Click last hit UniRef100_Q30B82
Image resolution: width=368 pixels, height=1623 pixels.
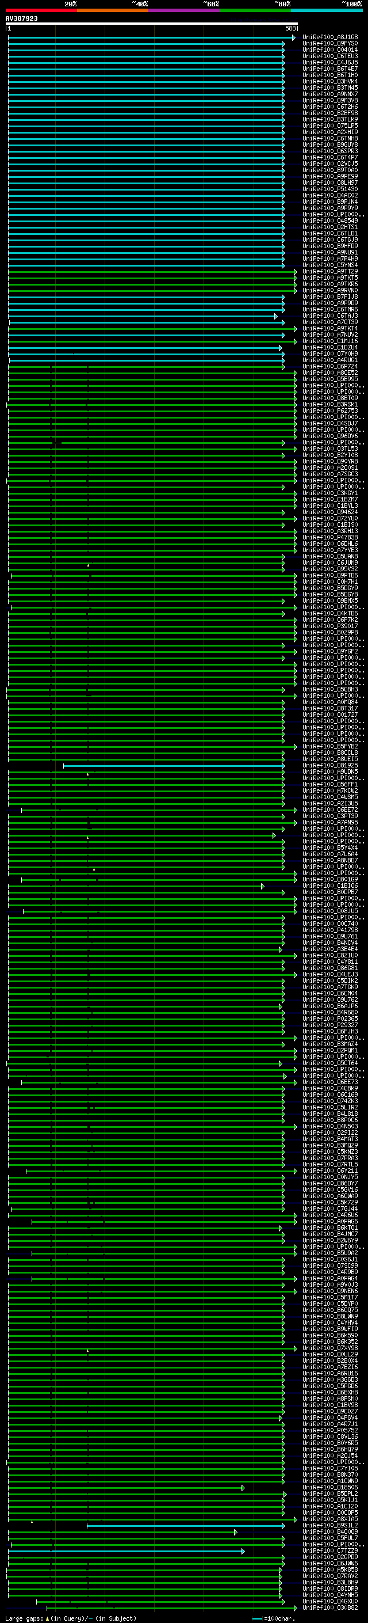[330, 1607]
